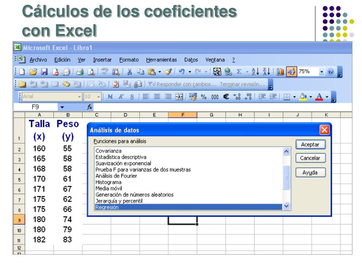Screen dimensions: 362x271
Task: Apply Percent style icon
Action: tap(203, 97)
